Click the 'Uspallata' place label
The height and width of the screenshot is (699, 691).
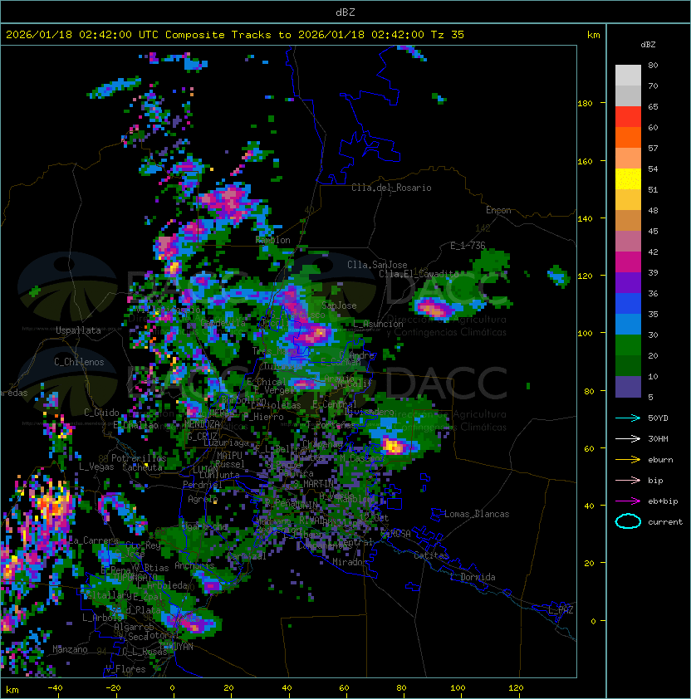point(78,330)
